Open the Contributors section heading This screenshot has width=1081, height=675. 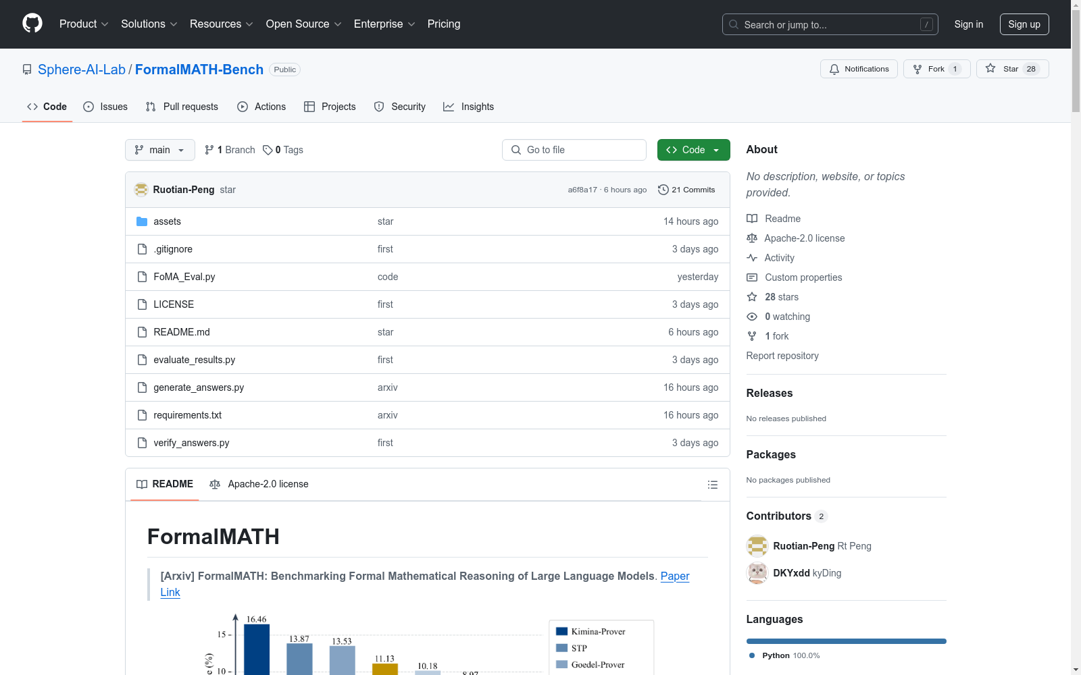(x=779, y=516)
